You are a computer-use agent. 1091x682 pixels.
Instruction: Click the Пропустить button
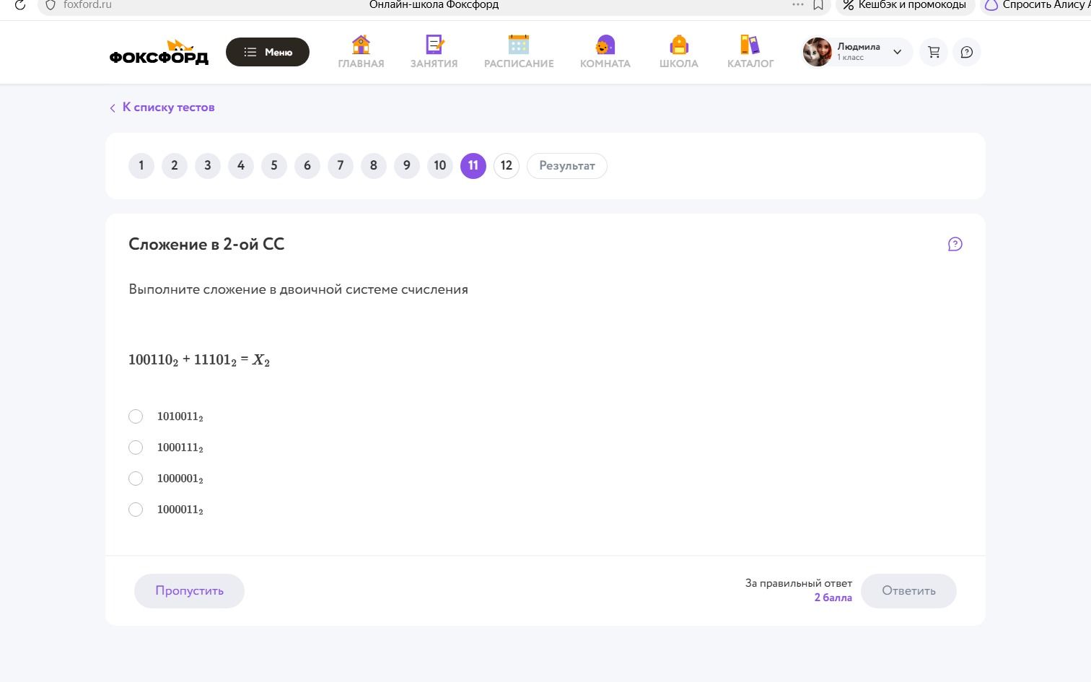189,590
